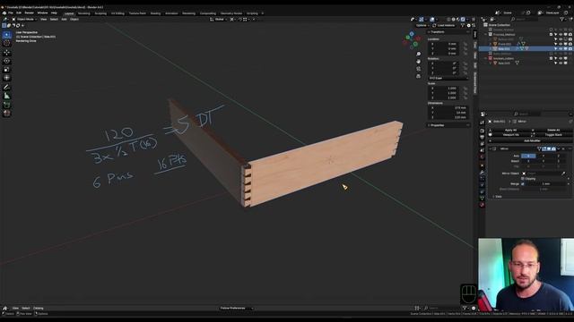This screenshot has height=322, width=574.
Task: Adjust the Scale X 1.000 field
Action: (443, 89)
